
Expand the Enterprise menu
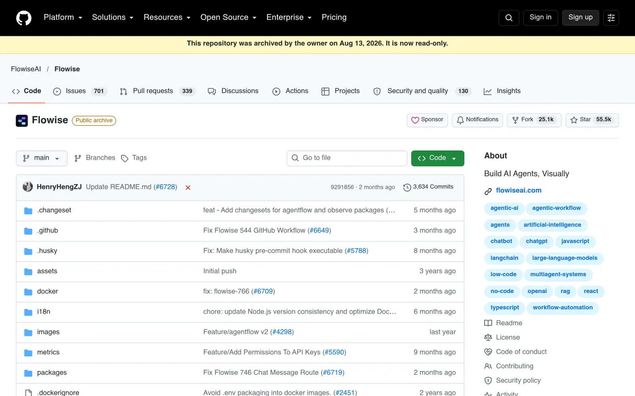point(289,17)
